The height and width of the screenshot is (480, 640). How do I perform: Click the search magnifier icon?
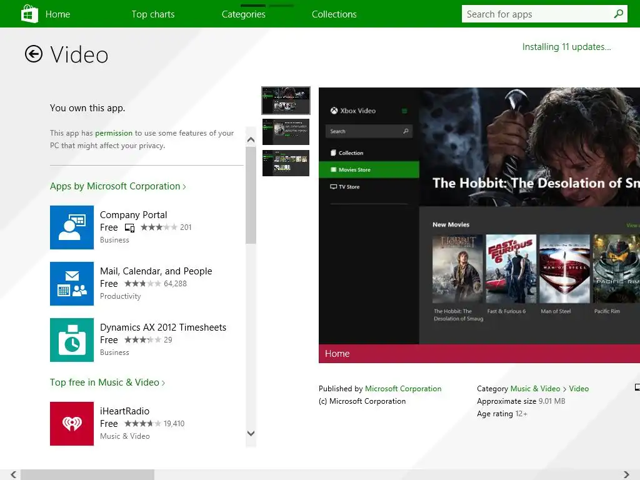(618, 14)
